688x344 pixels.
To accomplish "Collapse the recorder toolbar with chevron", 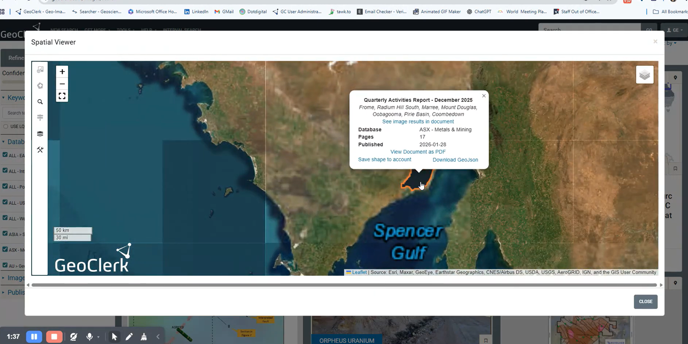I will (158, 337).
